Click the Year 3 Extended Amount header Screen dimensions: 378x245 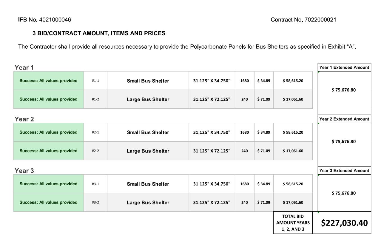344,171
